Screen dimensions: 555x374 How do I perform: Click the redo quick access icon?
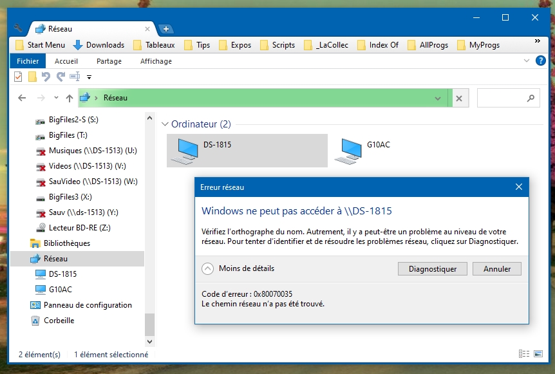(x=61, y=77)
